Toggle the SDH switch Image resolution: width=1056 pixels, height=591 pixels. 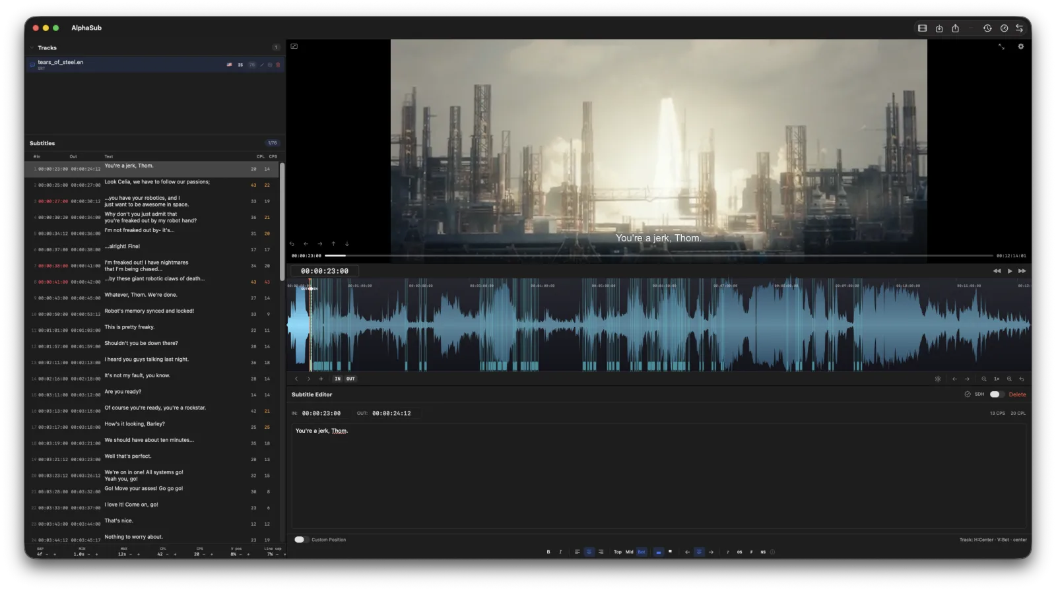pyautogui.click(x=996, y=394)
